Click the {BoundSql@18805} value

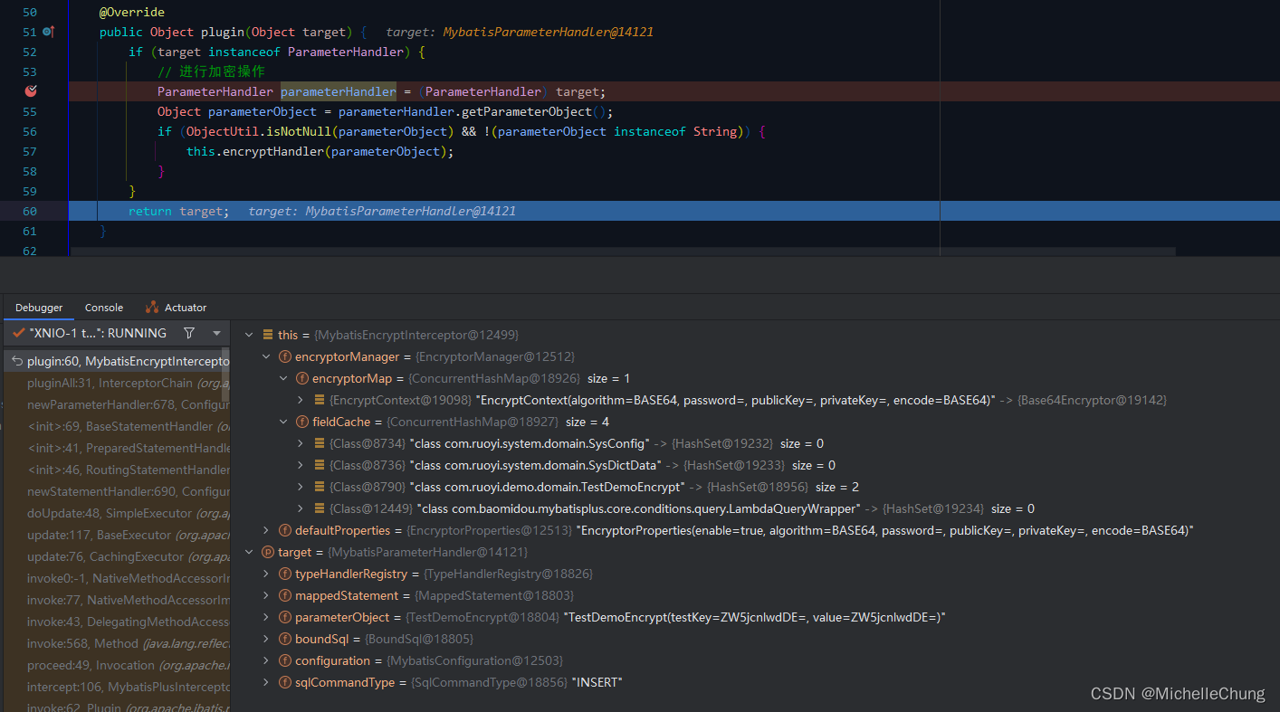tap(419, 639)
